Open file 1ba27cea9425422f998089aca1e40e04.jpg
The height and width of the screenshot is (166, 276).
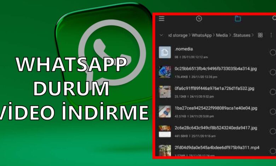216,108
